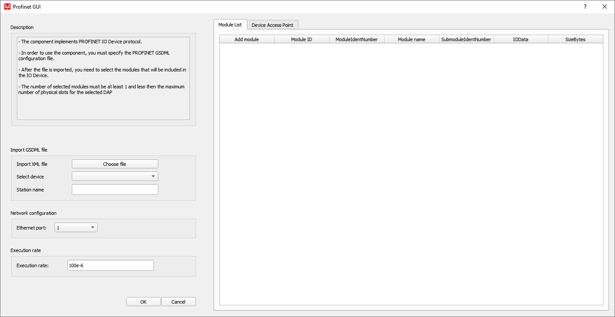Image resolution: width=615 pixels, height=317 pixels.
Task: Switch to the Device Access Point tab
Action: 272,25
